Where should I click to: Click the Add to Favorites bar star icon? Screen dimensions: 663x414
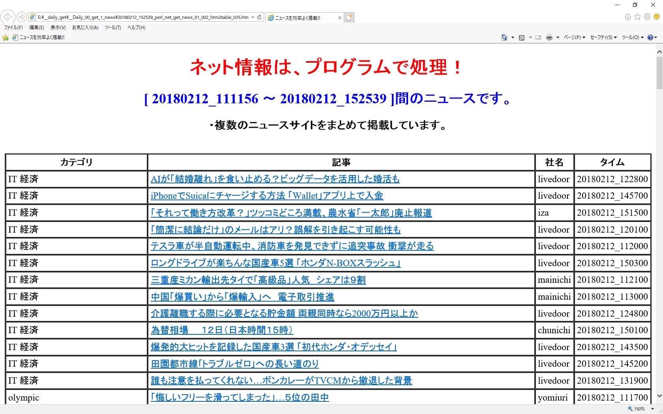[6, 38]
